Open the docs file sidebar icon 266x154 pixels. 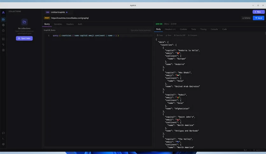[x=3, y=50]
